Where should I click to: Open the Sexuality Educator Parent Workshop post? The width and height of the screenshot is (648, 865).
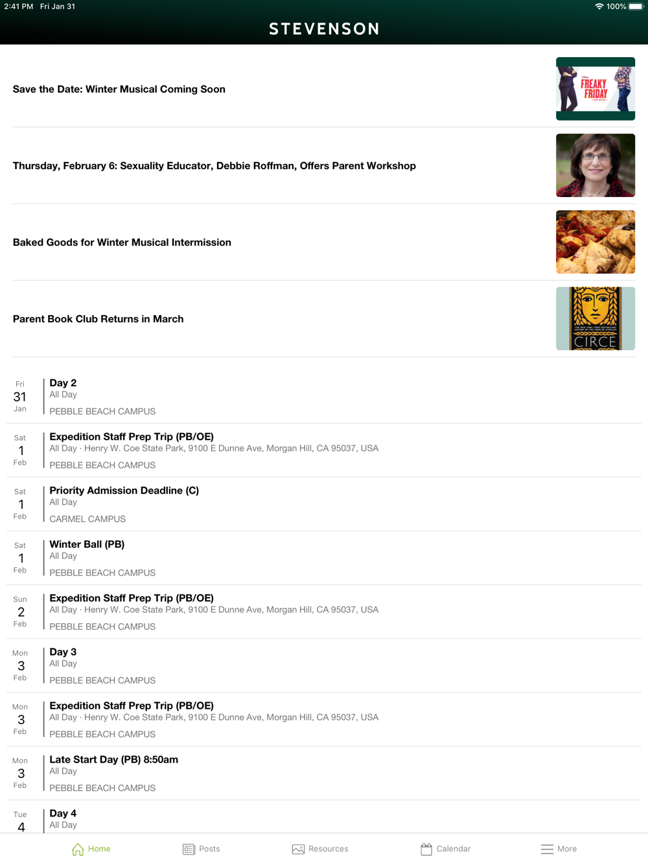(x=214, y=165)
